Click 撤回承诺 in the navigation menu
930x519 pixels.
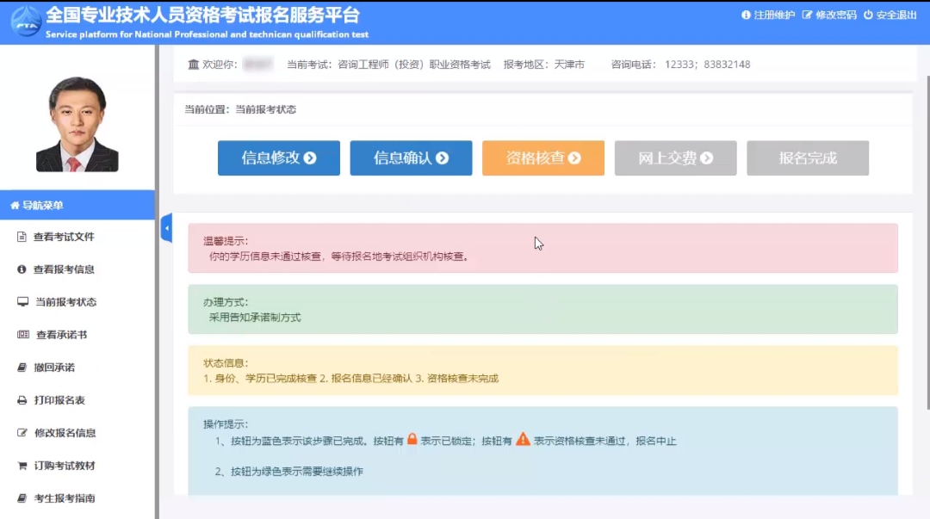tap(54, 368)
